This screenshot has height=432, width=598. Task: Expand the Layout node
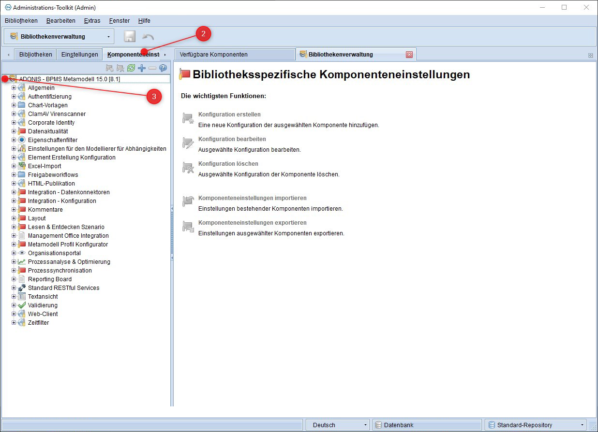click(14, 218)
